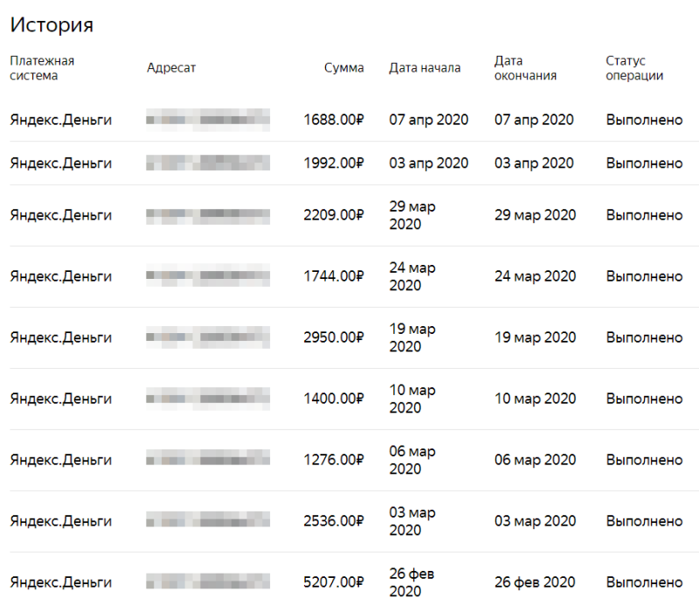Click the Дата начала column header
This screenshot has height=612, width=699.
425,68
